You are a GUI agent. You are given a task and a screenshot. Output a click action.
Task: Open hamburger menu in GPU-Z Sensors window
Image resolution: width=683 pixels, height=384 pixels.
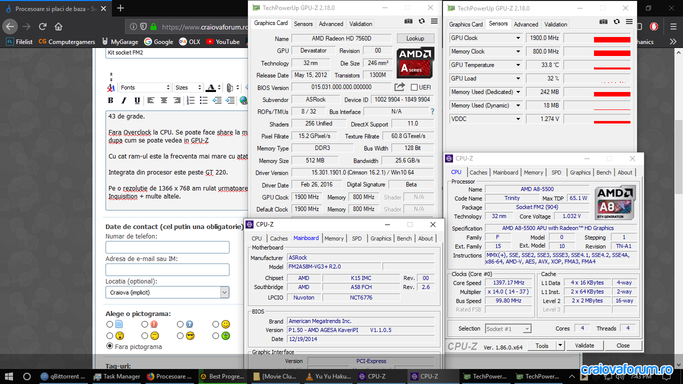point(629,21)
